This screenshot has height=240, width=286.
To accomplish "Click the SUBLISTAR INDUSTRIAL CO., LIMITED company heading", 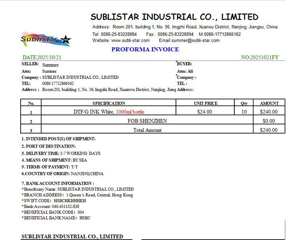I will 174,17.
